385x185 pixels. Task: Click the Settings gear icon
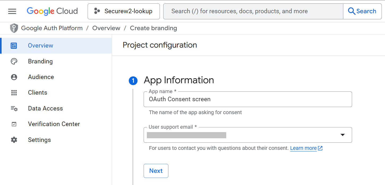[x=14, y=140]
